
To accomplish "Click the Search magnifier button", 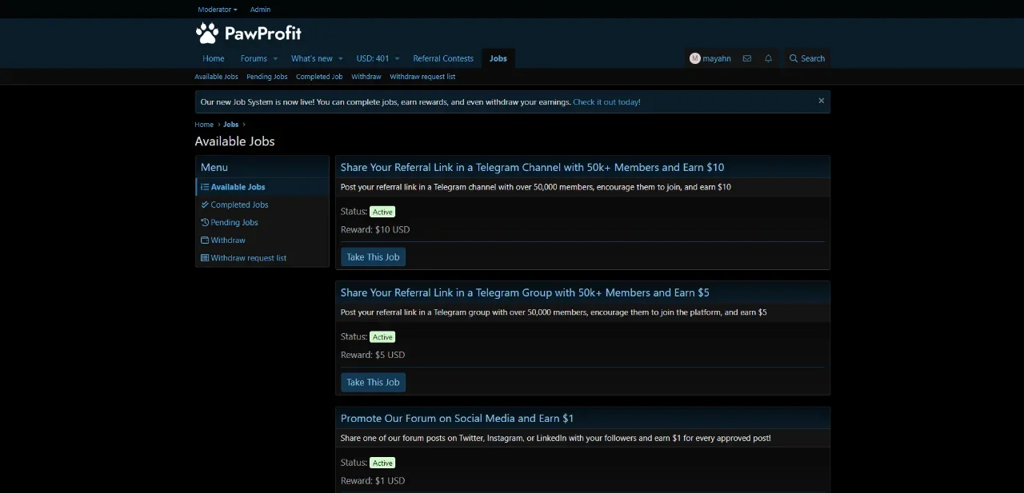I will [x=806, y=58].
